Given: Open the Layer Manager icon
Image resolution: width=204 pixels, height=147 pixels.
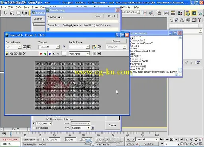Looking at the screenshot, I should [159, 13].
